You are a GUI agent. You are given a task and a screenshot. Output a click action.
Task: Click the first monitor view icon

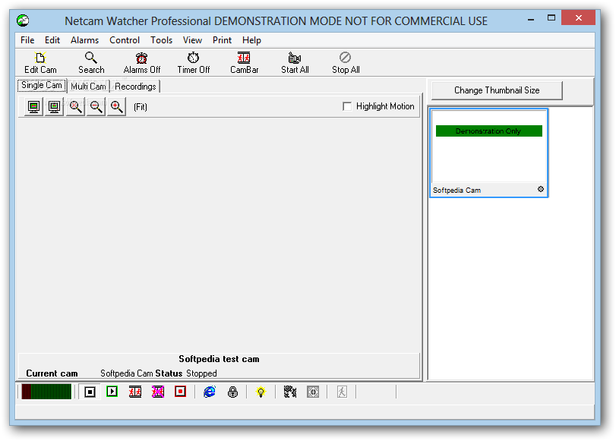point(33,107)
